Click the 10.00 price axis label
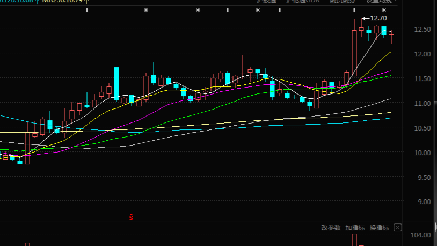Viewport: 437px width, 246px height. pyautogui.click(x=423, y=153)
